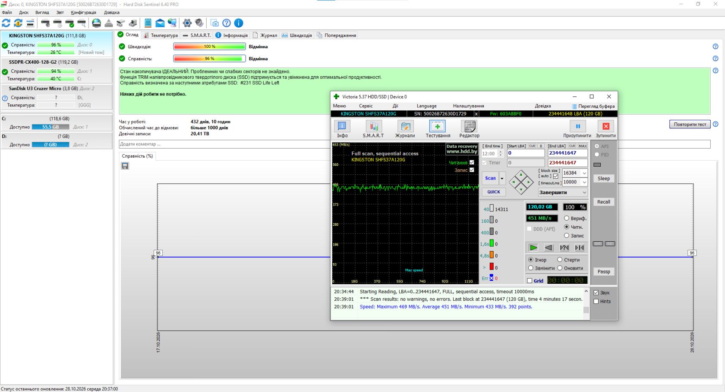Image resolution: width=725 pixels, height=392 pixels.
Task: Toggle the Звук checkbox
Action: (x=596, y=293)
